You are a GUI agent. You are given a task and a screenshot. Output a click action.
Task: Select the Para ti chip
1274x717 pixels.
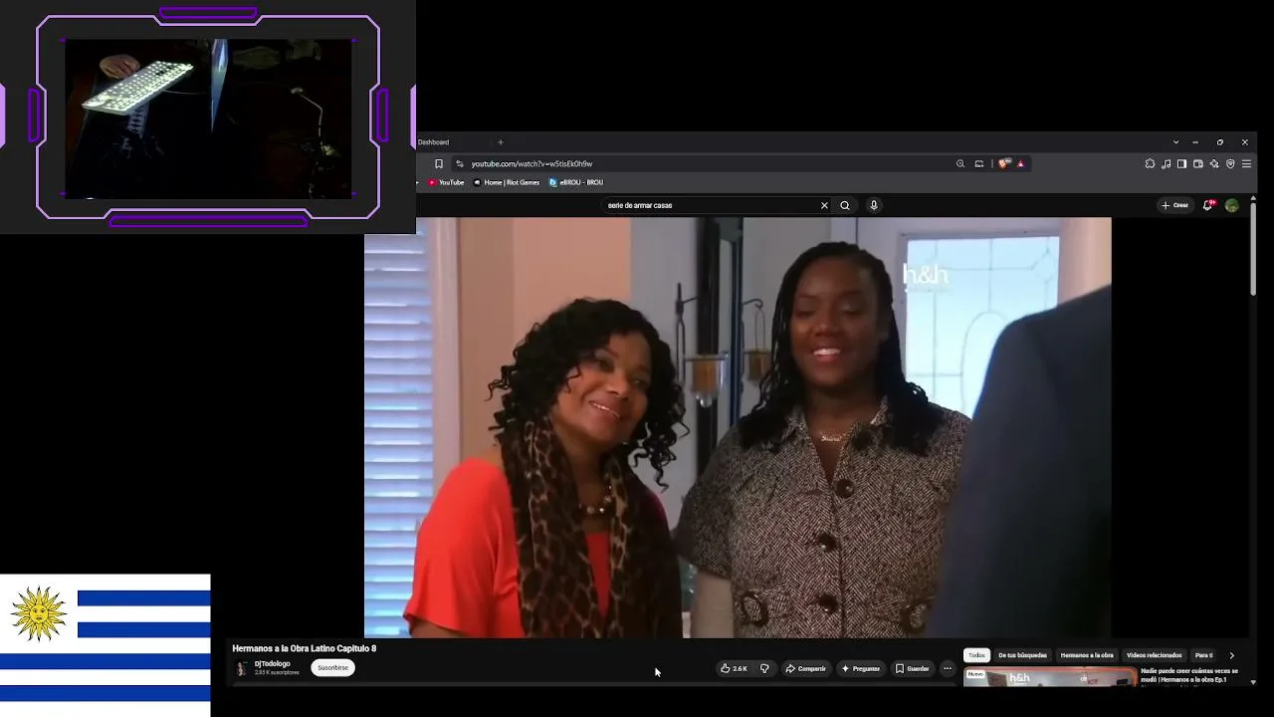click(x=1203, y=655)
